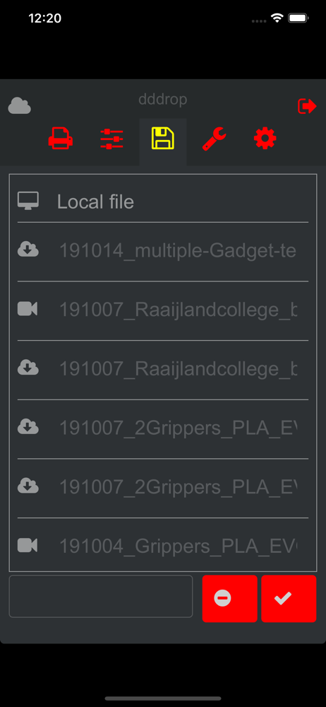Image resolution: width=326 pixels, height=707 pixels.
Task: Tap video camera icon for first Raaijlandcollege file
Action: pos(28,309)
